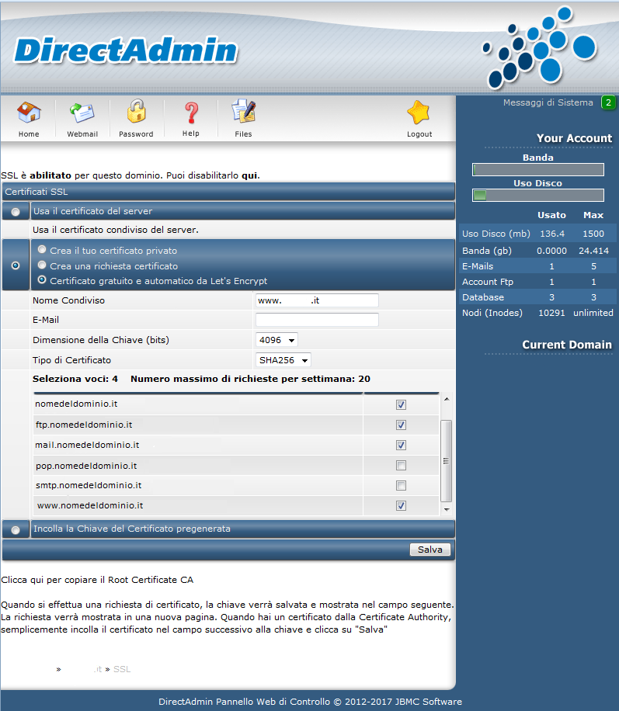Click 'qui' link to disable SSL
619x711 pixels.
point(249,175)
